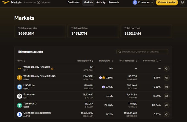Viewport: 187px width, 122px height.
Task: Click the 0.3657597 supplied value
Action: click(87, 113)
